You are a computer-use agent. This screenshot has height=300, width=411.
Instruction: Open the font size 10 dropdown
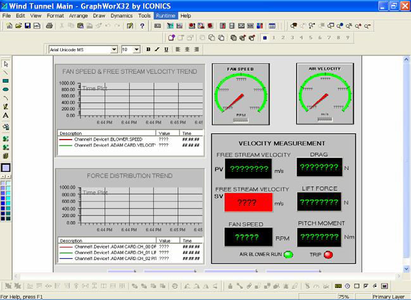coord(137,49)
